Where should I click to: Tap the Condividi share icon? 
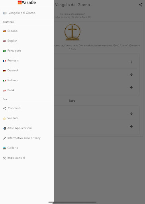click(x=4, y=108)
